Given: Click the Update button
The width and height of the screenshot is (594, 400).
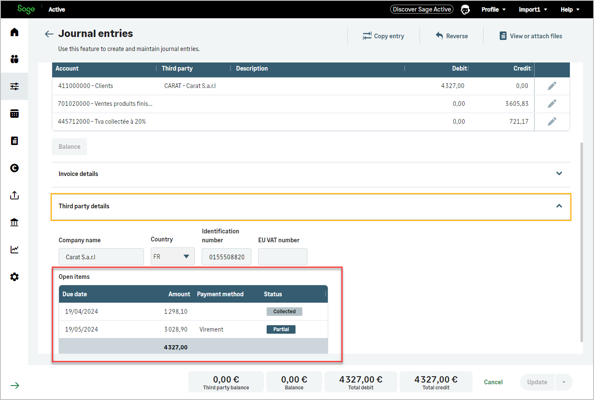Looking at the screenshot, I should (x=537, y=382).
